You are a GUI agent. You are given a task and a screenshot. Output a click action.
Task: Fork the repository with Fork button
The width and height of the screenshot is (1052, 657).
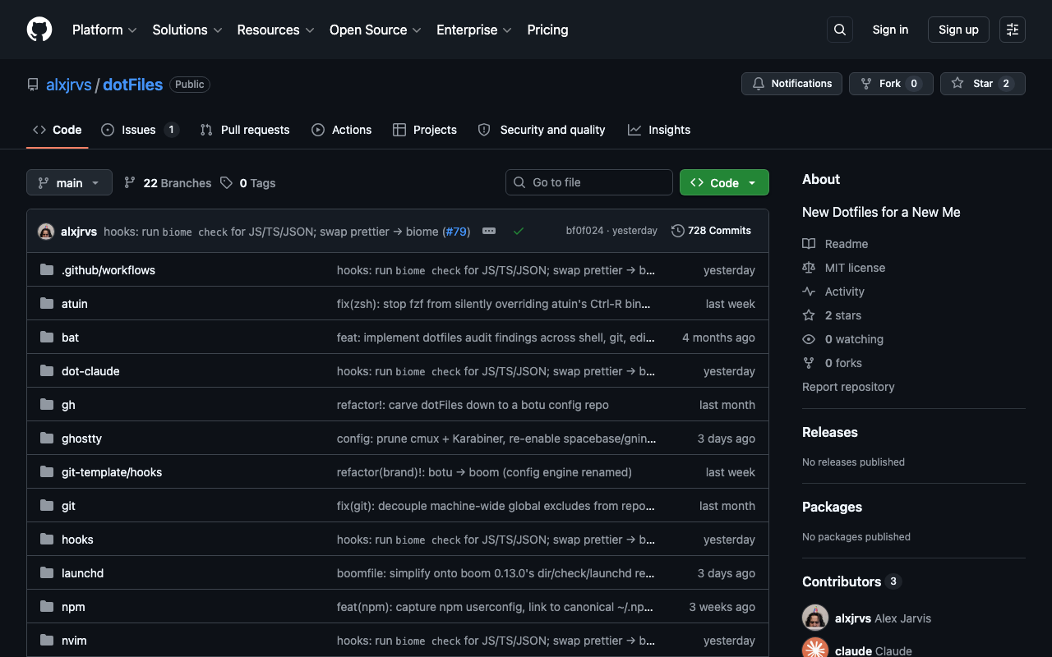coord(891,84)
